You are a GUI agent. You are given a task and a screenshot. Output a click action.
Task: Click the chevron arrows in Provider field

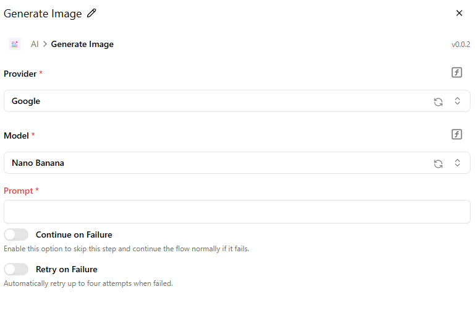click(457, 101)
